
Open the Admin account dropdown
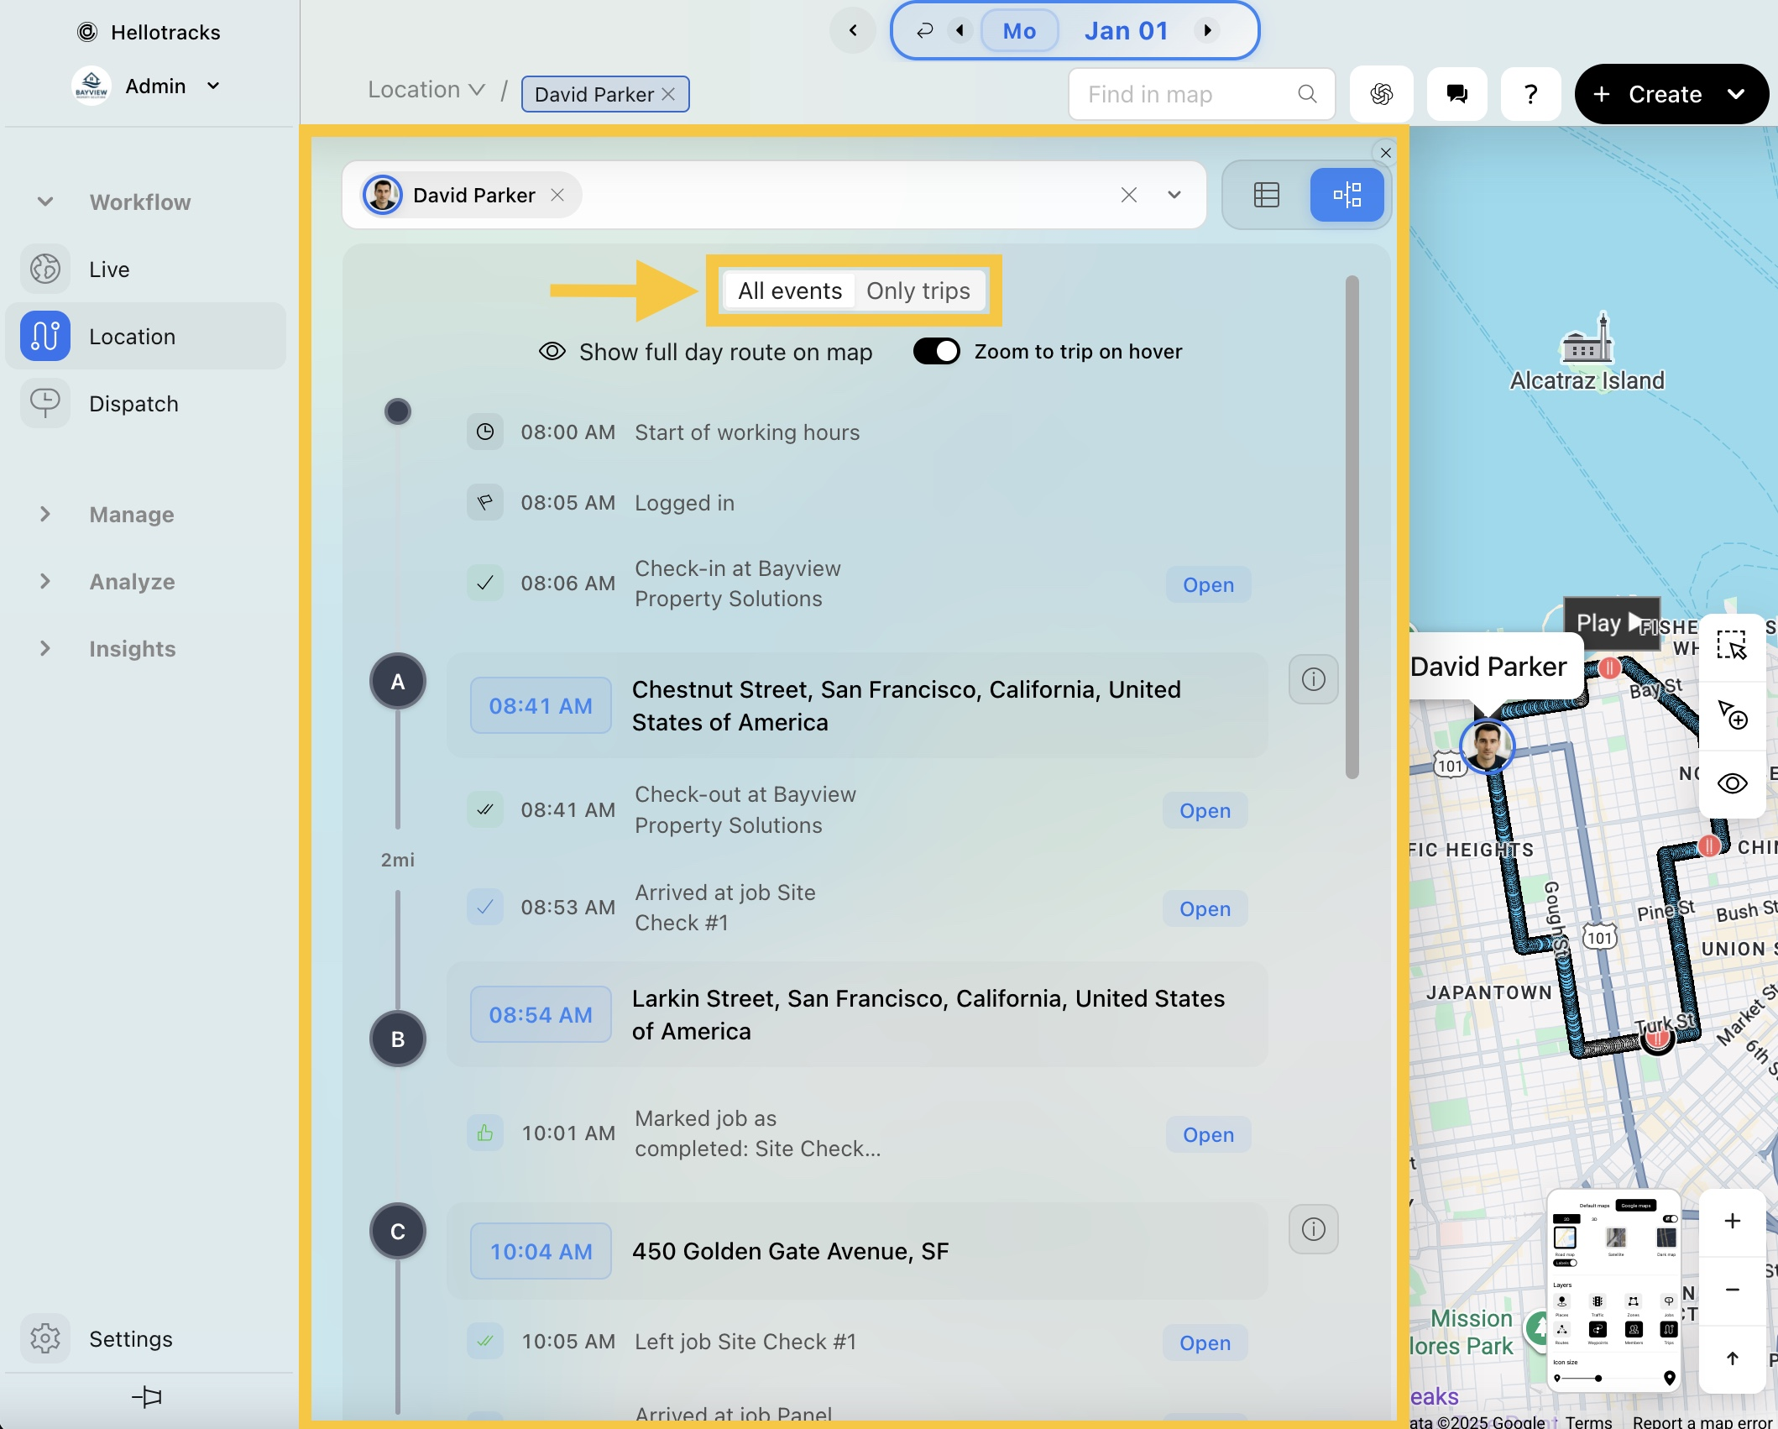[213, 86]
